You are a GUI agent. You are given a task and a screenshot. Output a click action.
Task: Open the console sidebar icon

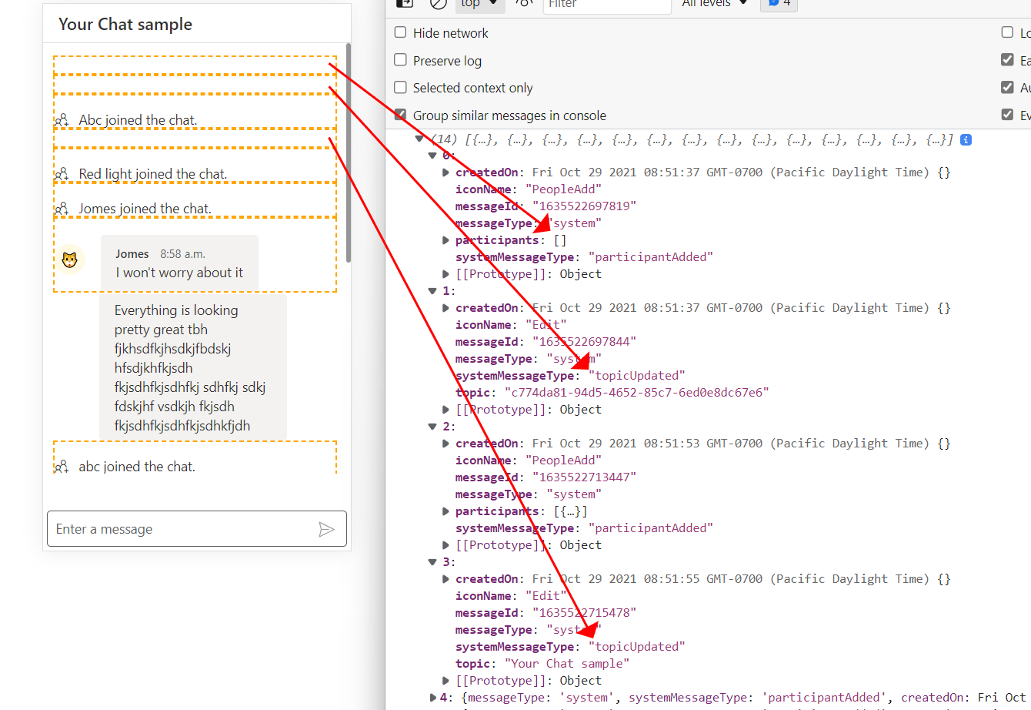403,5
